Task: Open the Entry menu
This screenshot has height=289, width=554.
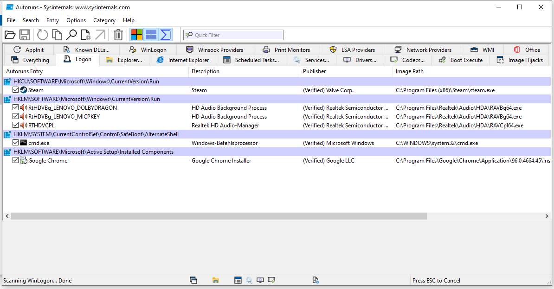Action: pos(52,20)
